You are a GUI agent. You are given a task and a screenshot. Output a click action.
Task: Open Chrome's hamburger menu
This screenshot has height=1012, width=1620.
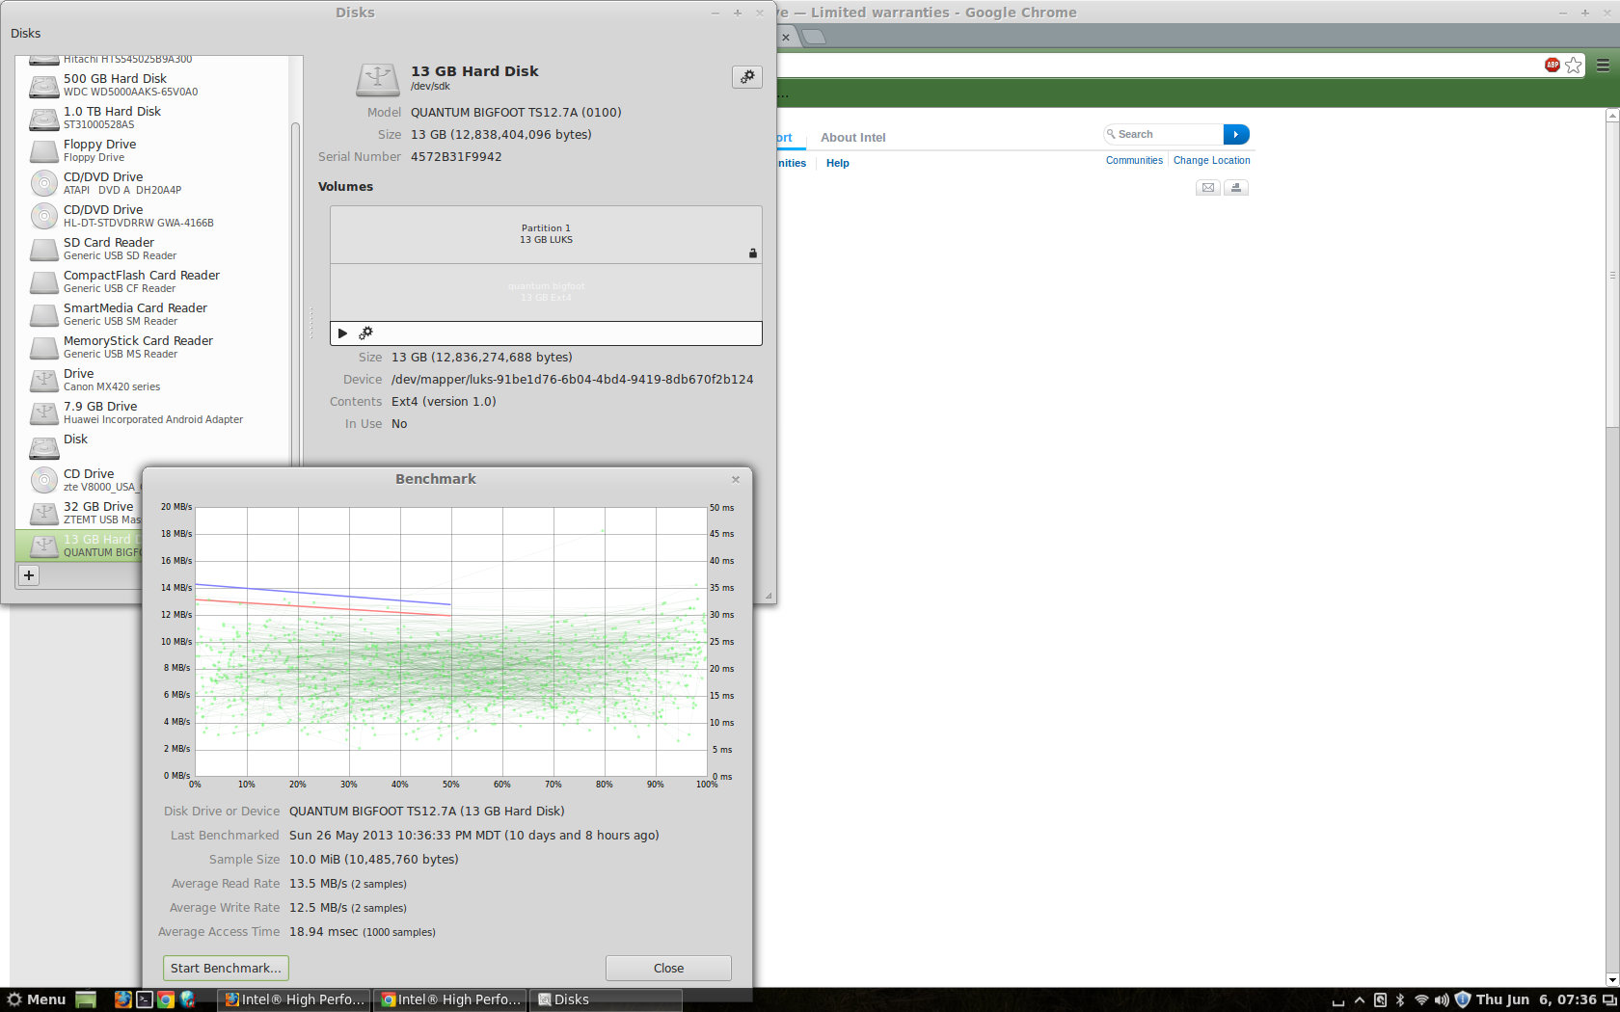pos(1603,65)
